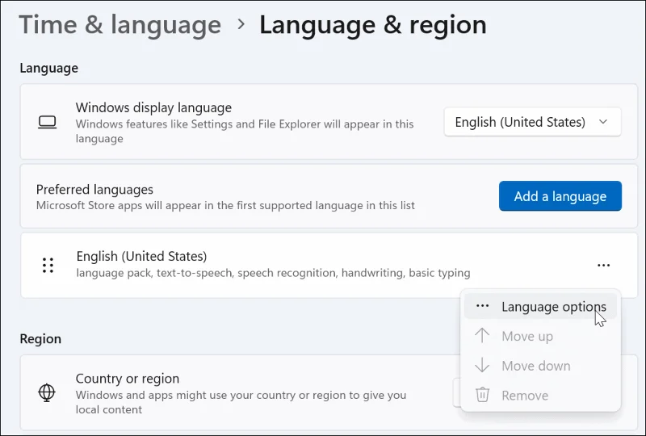Click the ellipsis icon beside Language options
This screenshot has height=436, width=646.
(482, 306)
